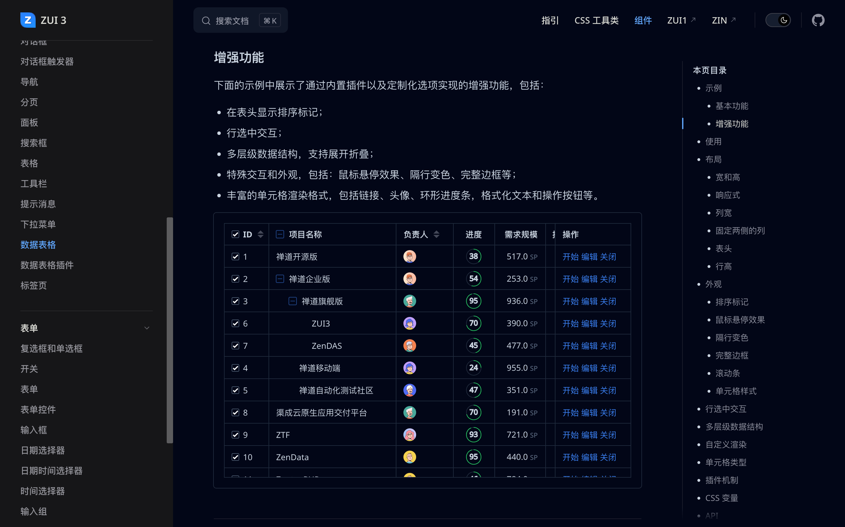This screenshot has width=845, height=527.
Task: Click avatar in row 禅道开源版
Action: point(409,256)
